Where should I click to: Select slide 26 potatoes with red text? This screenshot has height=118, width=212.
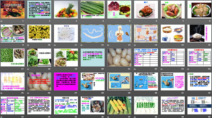(x=39, y=81)
